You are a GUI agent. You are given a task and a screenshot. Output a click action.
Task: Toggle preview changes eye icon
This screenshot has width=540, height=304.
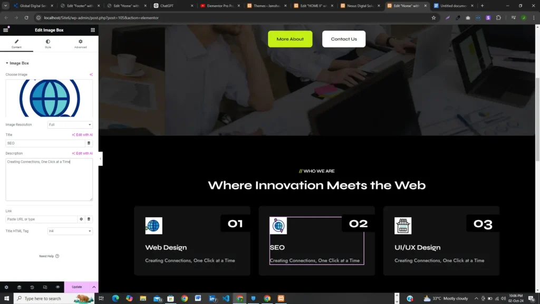tap(57, 287)
